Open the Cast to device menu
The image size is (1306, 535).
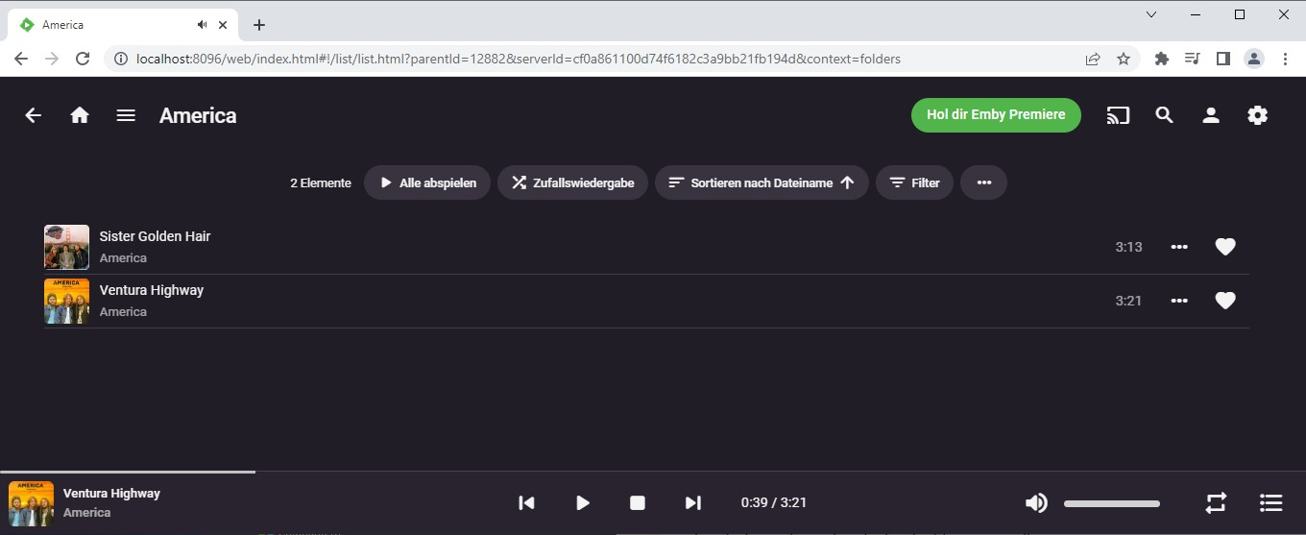[x=1118, y=115]
